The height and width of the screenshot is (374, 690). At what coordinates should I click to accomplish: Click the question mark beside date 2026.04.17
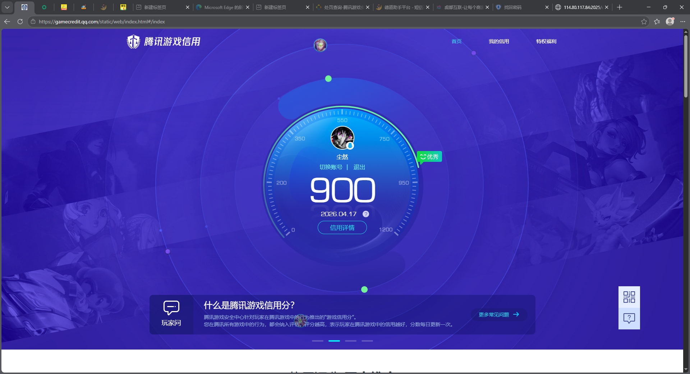point(365,214)
